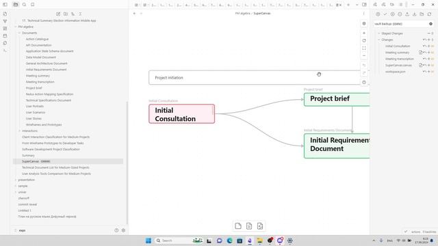Click the Project initiation group label
This screenshot has width=438, height=246.
169,78
